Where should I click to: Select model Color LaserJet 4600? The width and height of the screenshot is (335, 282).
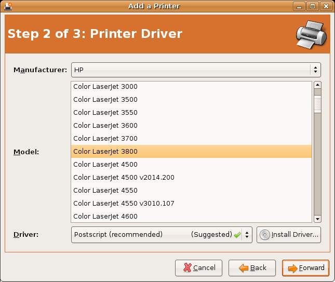(x=192, y=216)
